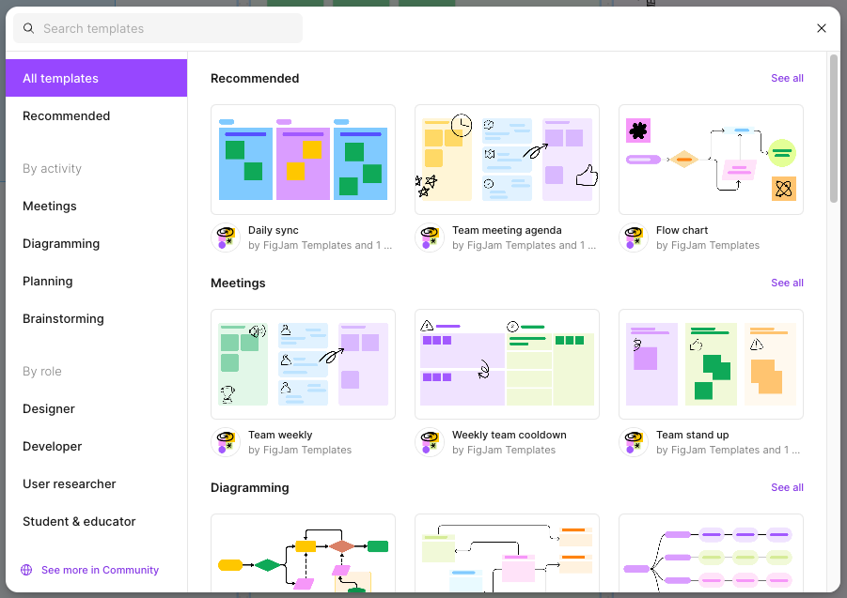Click the Community globe icon
This screenshot has height=598, width=847.
26,570
